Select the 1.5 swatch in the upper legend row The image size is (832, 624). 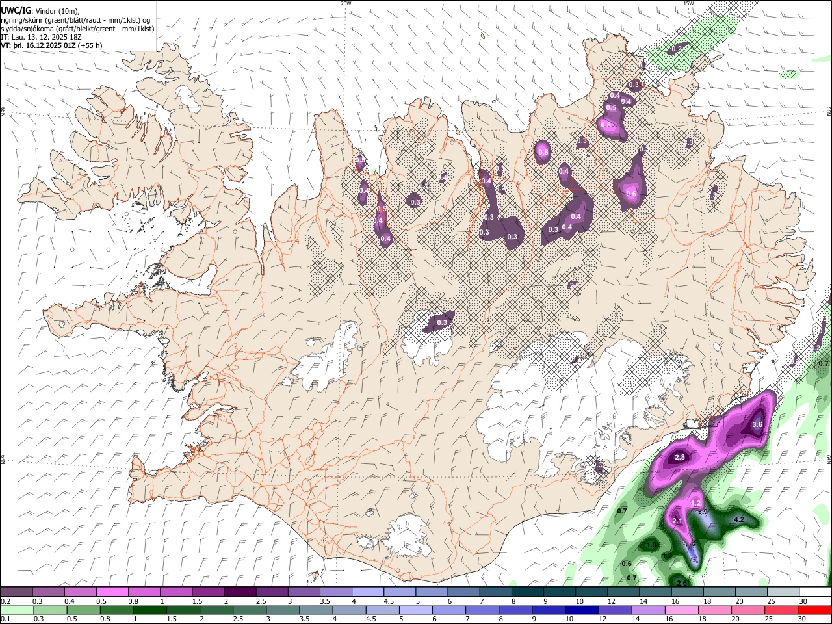(x=207, y=591)
